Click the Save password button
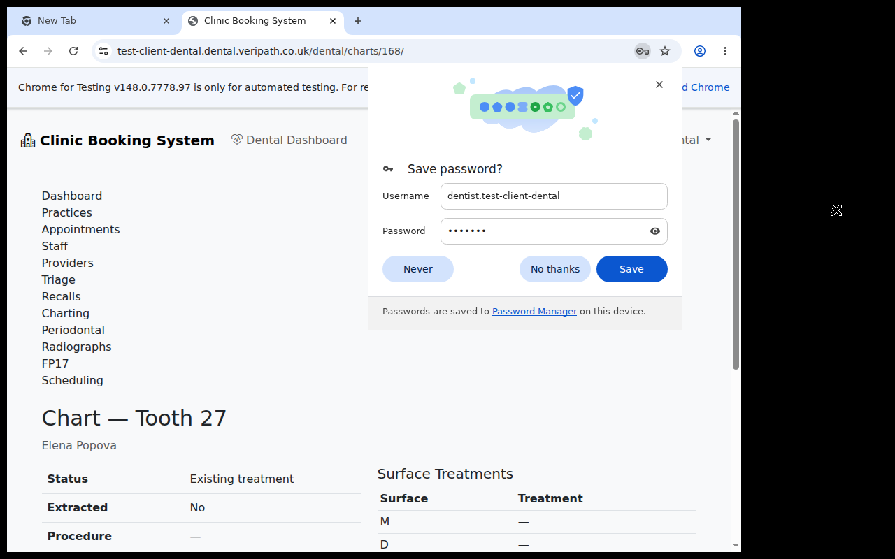895x559 pixels. coord(632,269)
